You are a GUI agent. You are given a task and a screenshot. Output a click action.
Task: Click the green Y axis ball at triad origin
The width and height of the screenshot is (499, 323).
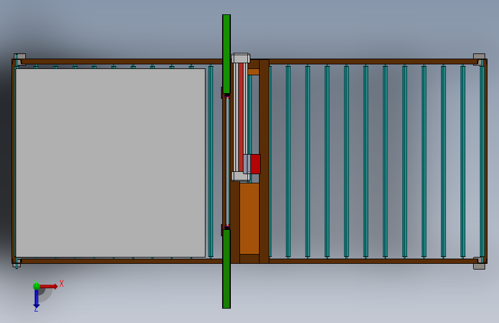[36, 286]
